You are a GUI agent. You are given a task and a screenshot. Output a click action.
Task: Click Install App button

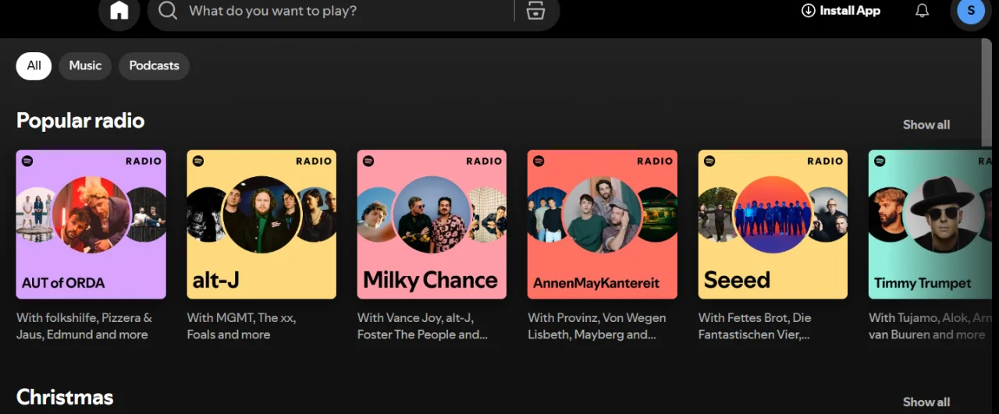coord(841,11)
